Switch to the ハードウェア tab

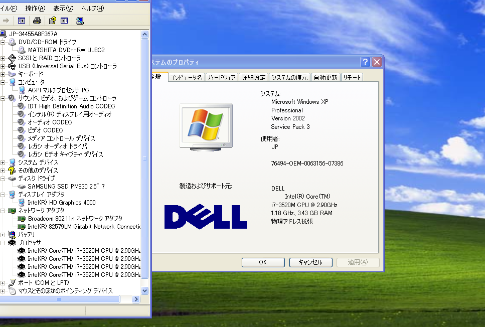222,77
